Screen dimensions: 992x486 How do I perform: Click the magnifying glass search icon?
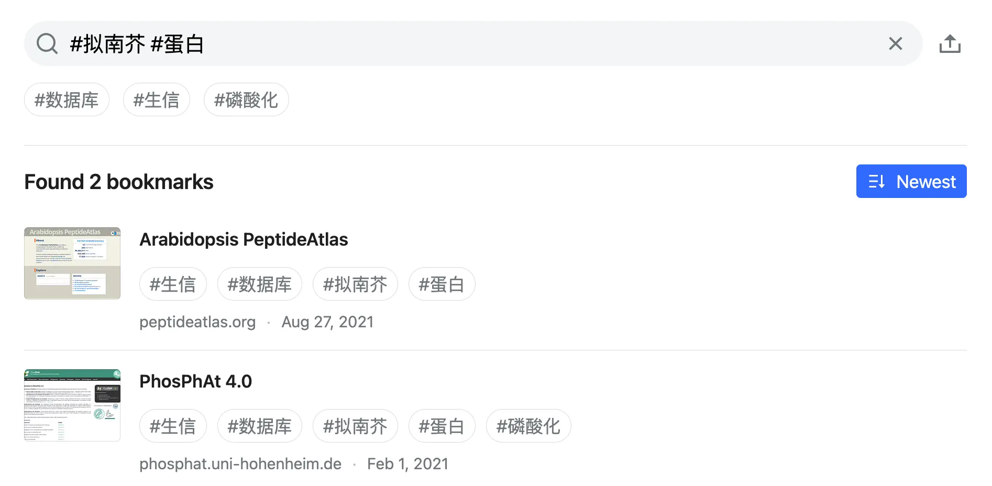pos(47,43)
